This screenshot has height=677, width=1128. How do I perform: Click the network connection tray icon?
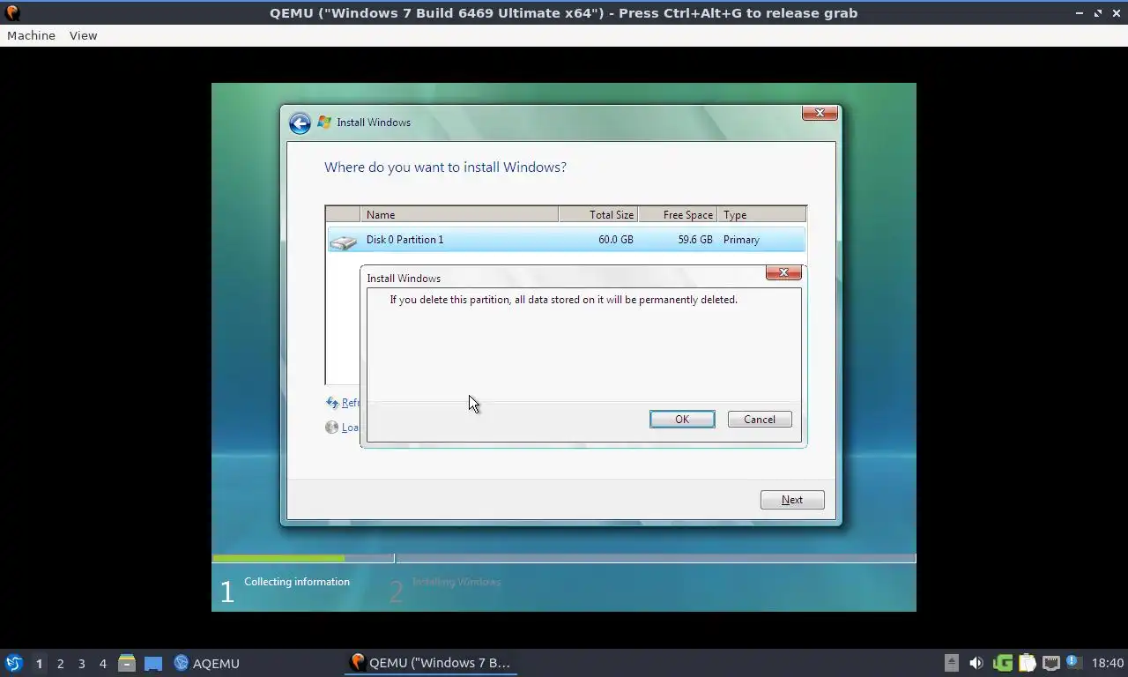(x=1050, y=663)
